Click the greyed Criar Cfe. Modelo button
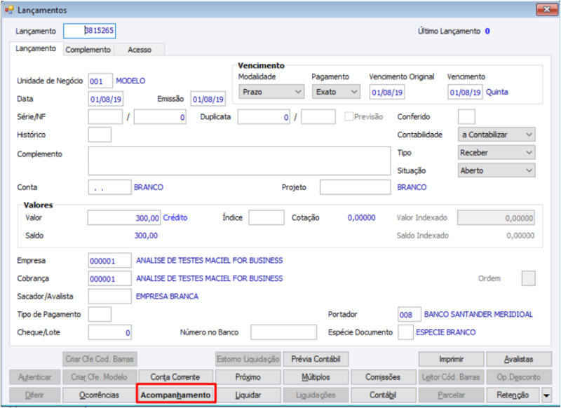Viewport: 561px width, 408px height. (x=99, y=377)
